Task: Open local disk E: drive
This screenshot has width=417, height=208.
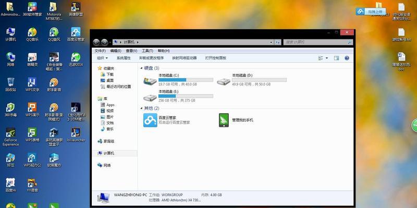Action: tap(178, 96)
